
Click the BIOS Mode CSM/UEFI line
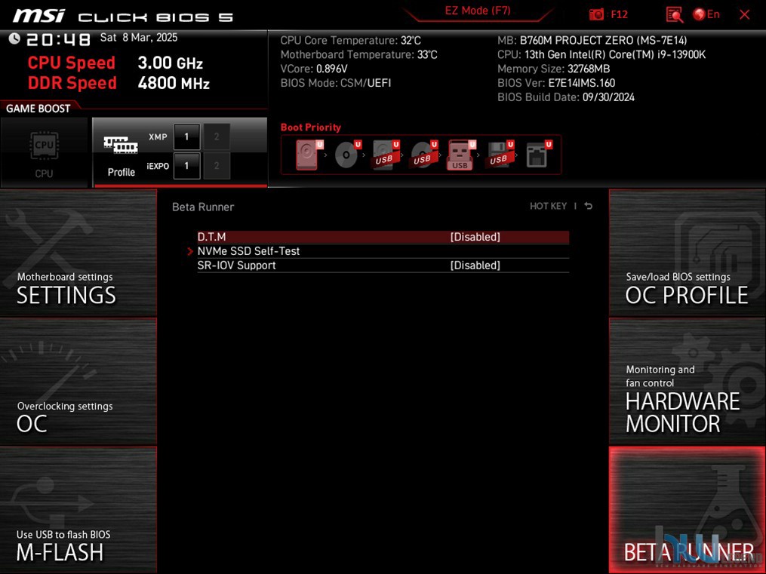click(x=336, y=83)
